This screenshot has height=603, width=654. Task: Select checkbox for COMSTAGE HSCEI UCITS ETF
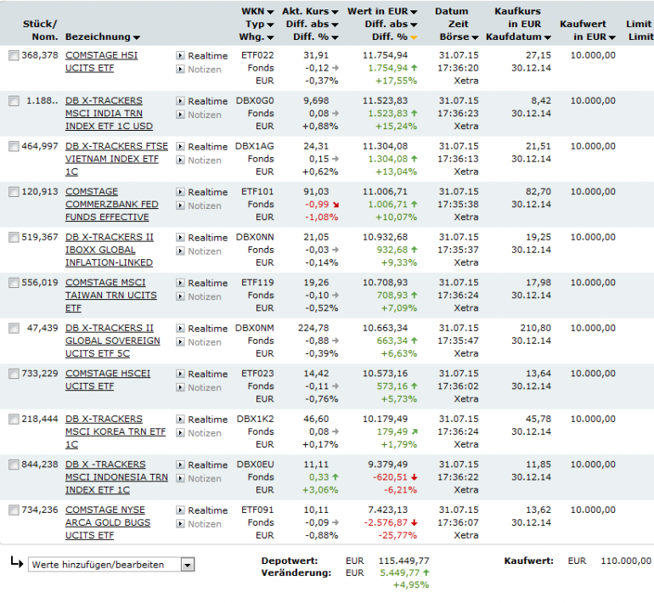point(14,374)
